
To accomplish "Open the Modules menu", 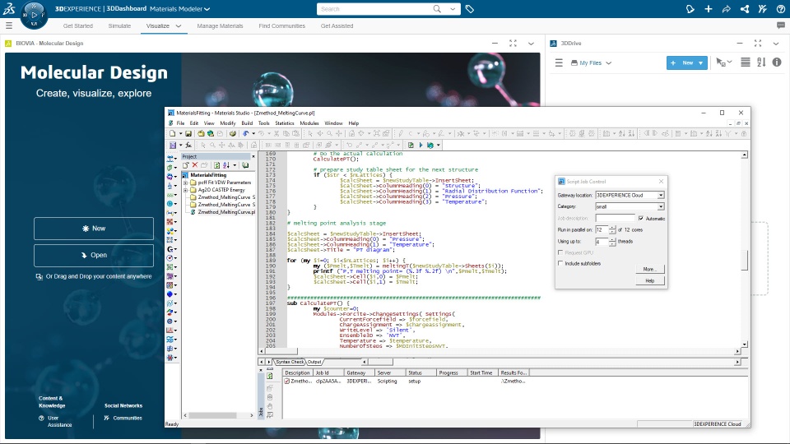I will [x=309, y=123].
